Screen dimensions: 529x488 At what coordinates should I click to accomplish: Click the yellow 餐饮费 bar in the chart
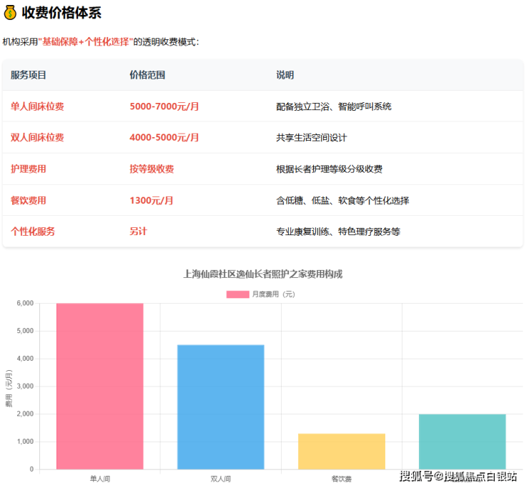click(x=341, y=451)
